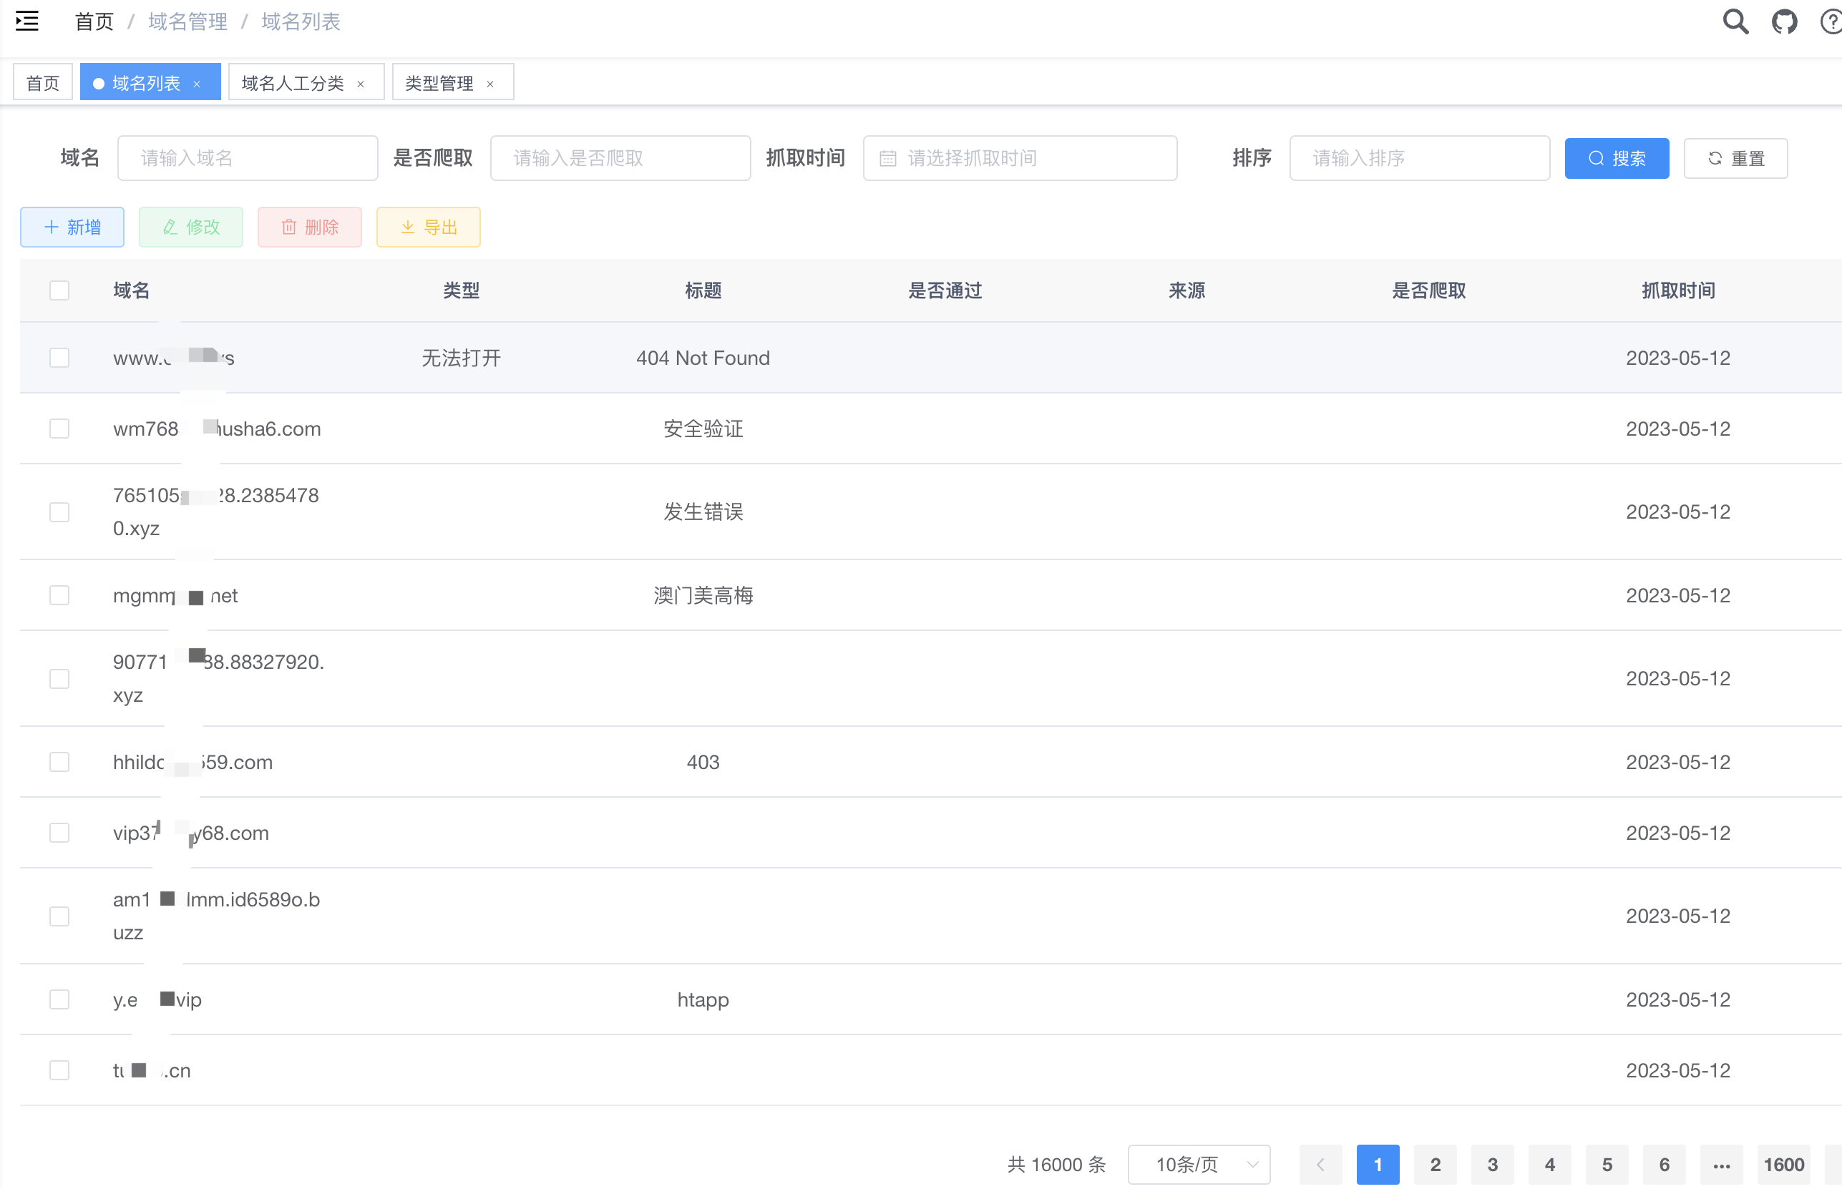The image size is (1842, 1189).
Task: Click the 导出 export button
Action: [429, 227]
